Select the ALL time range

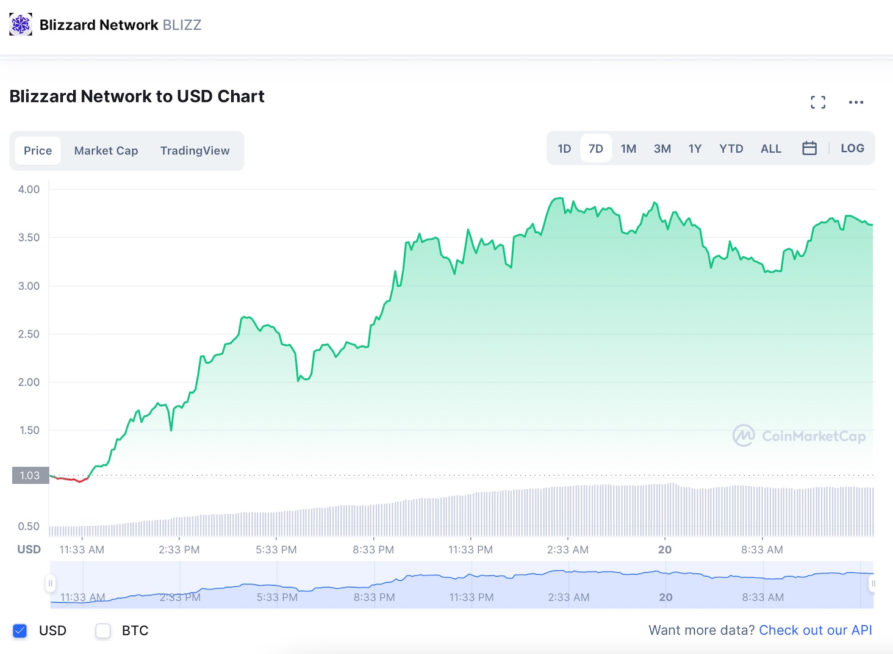point(771,148)
